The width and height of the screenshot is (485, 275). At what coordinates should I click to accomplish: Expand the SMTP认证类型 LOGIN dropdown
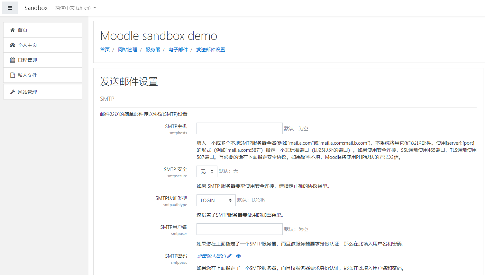point(216,200)
